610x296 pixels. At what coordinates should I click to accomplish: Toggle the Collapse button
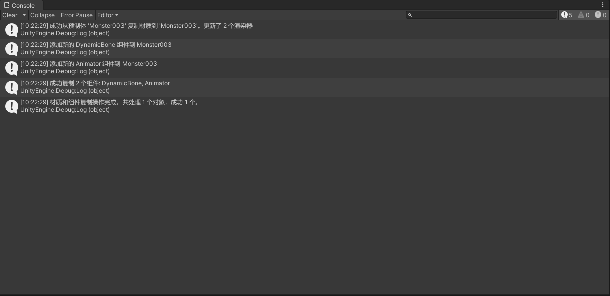point(42,15)
